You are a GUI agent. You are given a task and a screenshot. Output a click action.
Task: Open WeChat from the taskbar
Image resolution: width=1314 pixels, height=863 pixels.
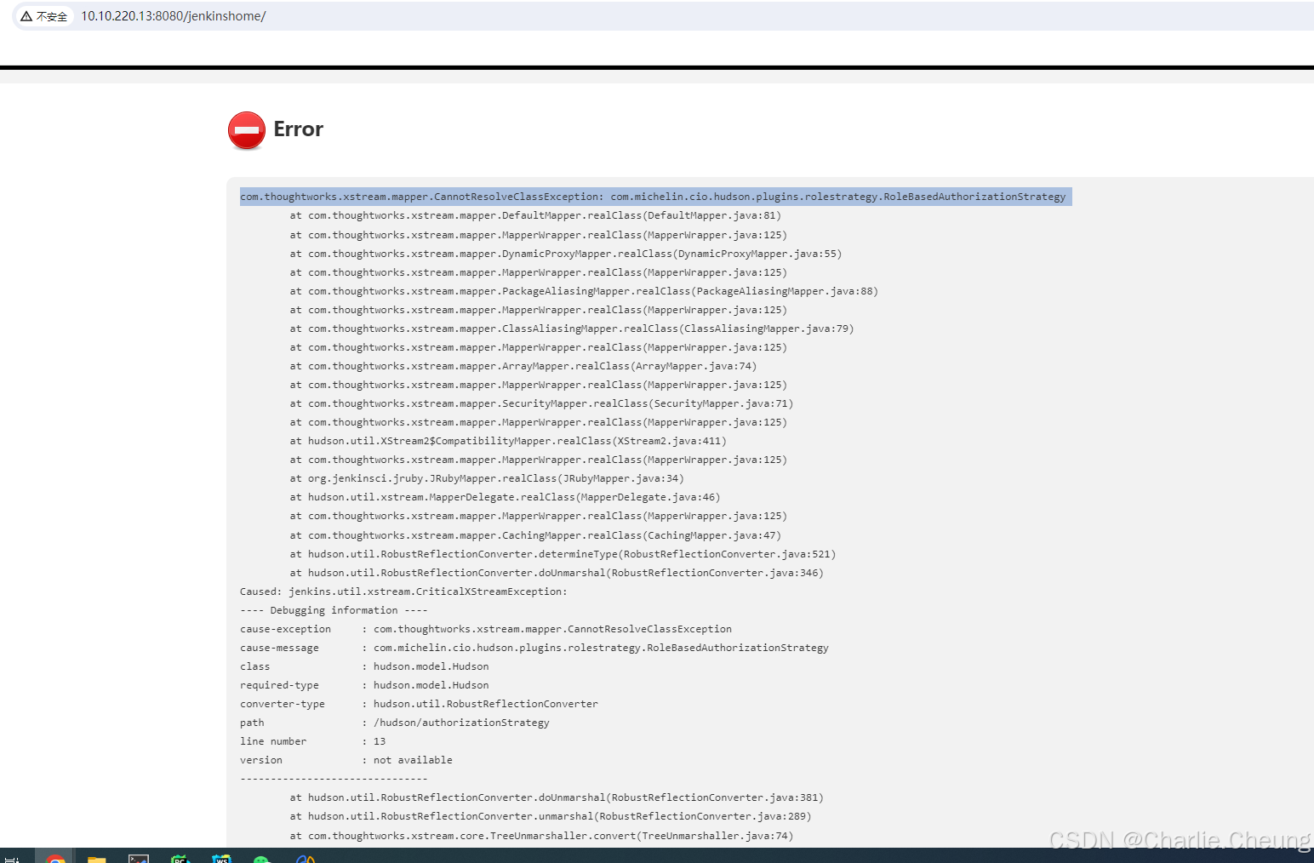click(262, 859)
